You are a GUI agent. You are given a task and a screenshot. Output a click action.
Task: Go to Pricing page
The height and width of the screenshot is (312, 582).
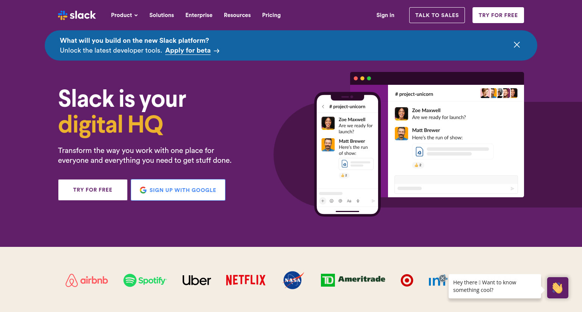(x=271, y=15)
